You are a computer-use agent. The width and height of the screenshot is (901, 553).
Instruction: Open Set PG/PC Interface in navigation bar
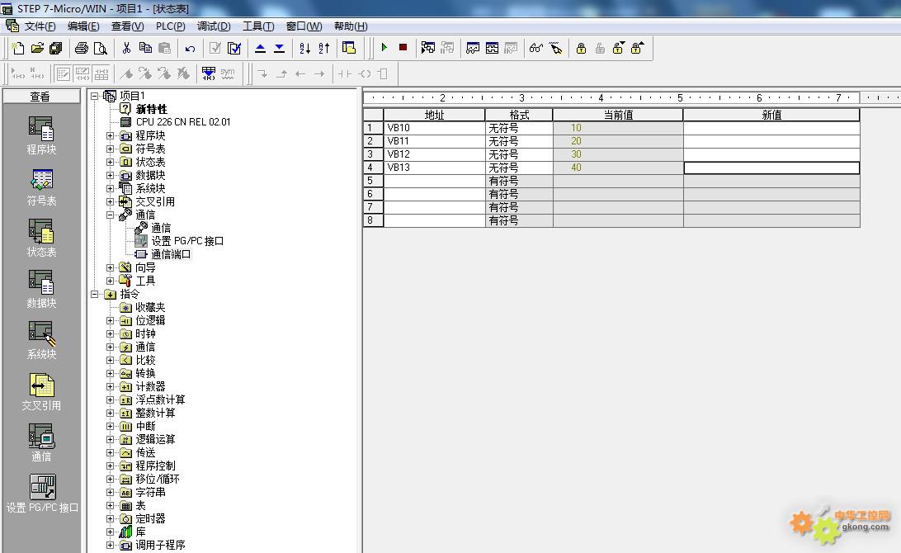(42, 494)
